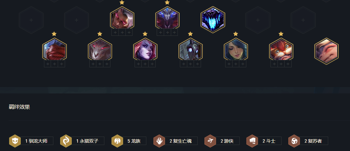Click the 复苏者 swirl trait icon

point(294,141)
